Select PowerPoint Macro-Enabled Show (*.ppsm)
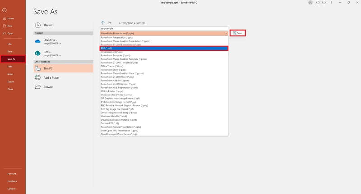 164,73
